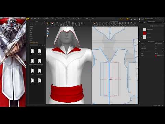The image size is (165, 124).
Task: Select the first category in Library list
Action: pyautogui.click(x=31, y=26)
